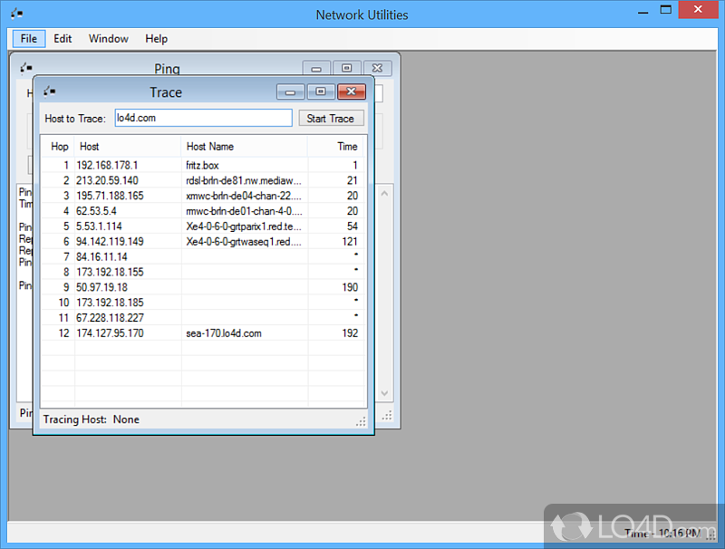Click host name starting rdsl-brln-de81
This screenshot has height=549, width=725.
[x=244, y=180]
